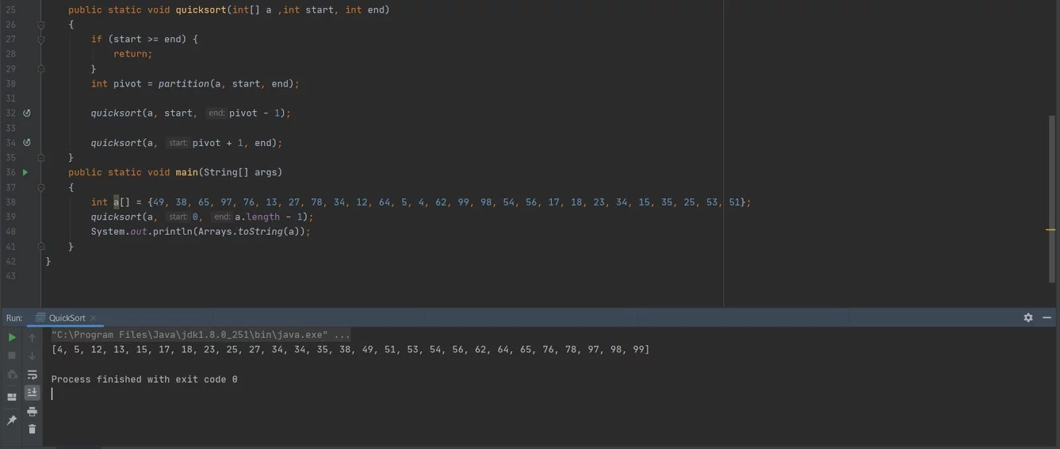Jump to the orange warning stripe mark
1060x449 pixels.
[x=1050, y=229]
